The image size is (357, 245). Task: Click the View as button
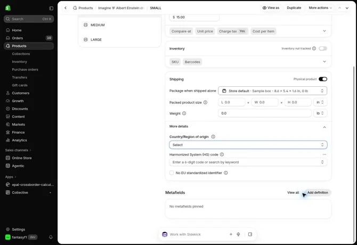[271, 8]
